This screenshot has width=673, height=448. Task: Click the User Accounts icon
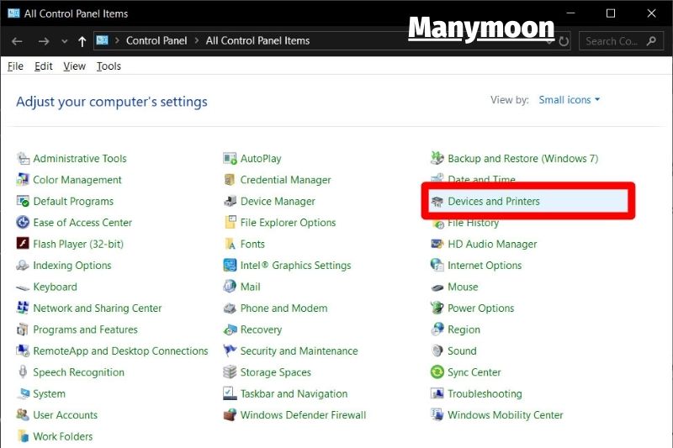[x=23, y=415]
